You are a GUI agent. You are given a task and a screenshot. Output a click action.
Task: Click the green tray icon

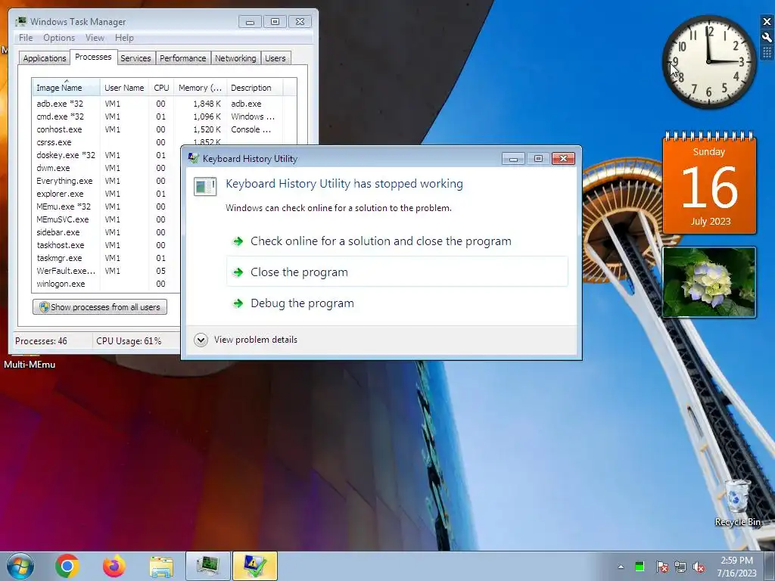640,566
